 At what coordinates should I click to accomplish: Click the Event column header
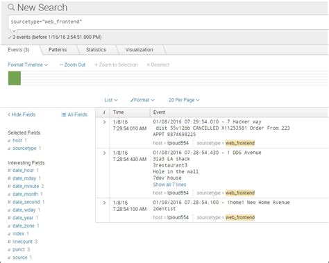tap(159, 112)
